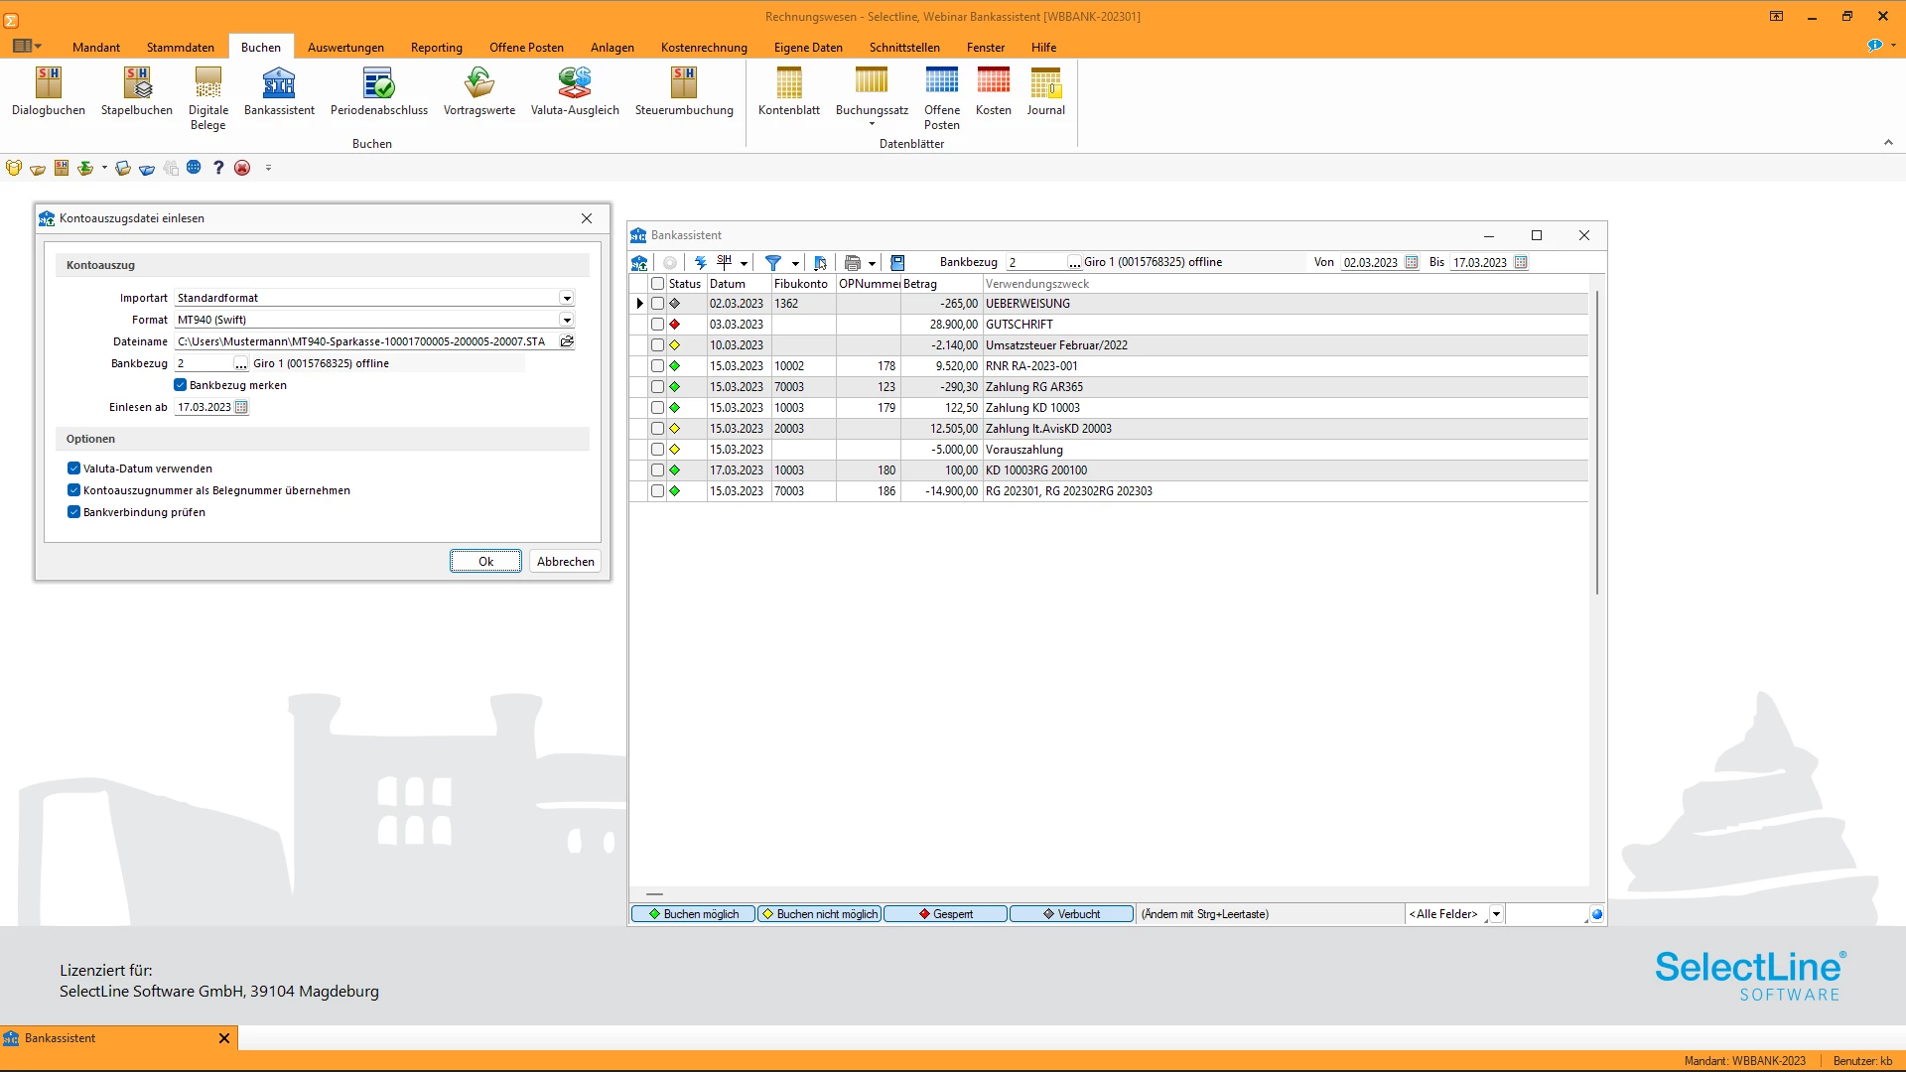Check the row checkbox for UEBERWEISUNG
The width and height of the screenshot is (1906, 1072).
coord(657,304)
